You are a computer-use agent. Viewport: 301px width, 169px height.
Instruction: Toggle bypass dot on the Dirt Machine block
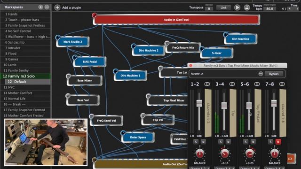226,34
